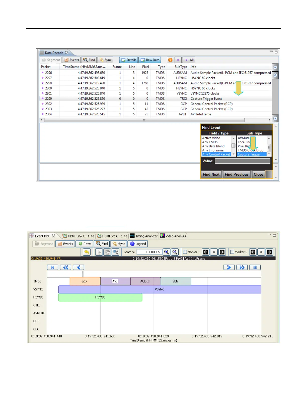Image resolution: width=307 pixels, height=398 pixels.
Task: Click Find in the Event Plot toolbar
Action: [102, 244]
